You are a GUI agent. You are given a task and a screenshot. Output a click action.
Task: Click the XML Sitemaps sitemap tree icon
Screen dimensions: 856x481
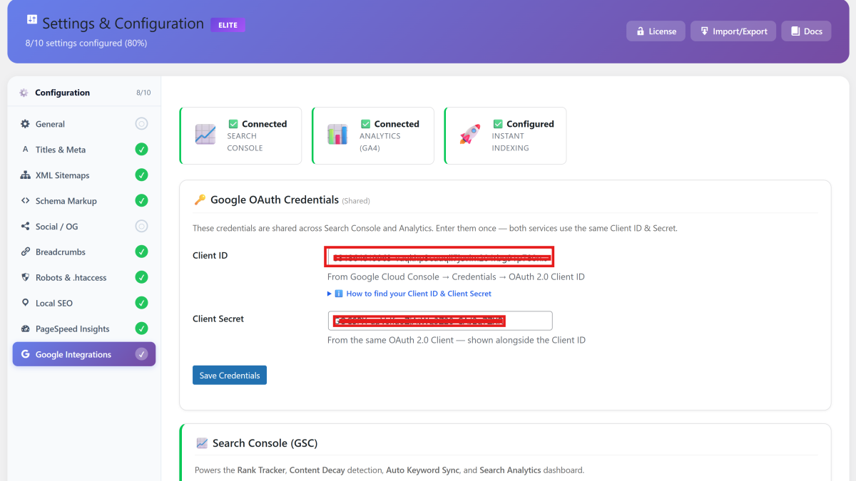[26, 175]
